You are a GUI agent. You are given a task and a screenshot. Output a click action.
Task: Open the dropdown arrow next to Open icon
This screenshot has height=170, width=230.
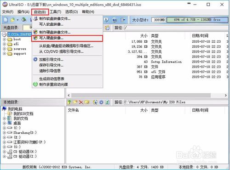click(x=17, y=20)
